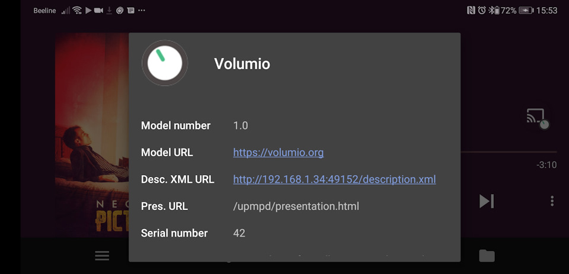This screenshot has width=569, height=274.
Task: Tap the remaining time -3:10 label
Action: click(x=546, y=165)
